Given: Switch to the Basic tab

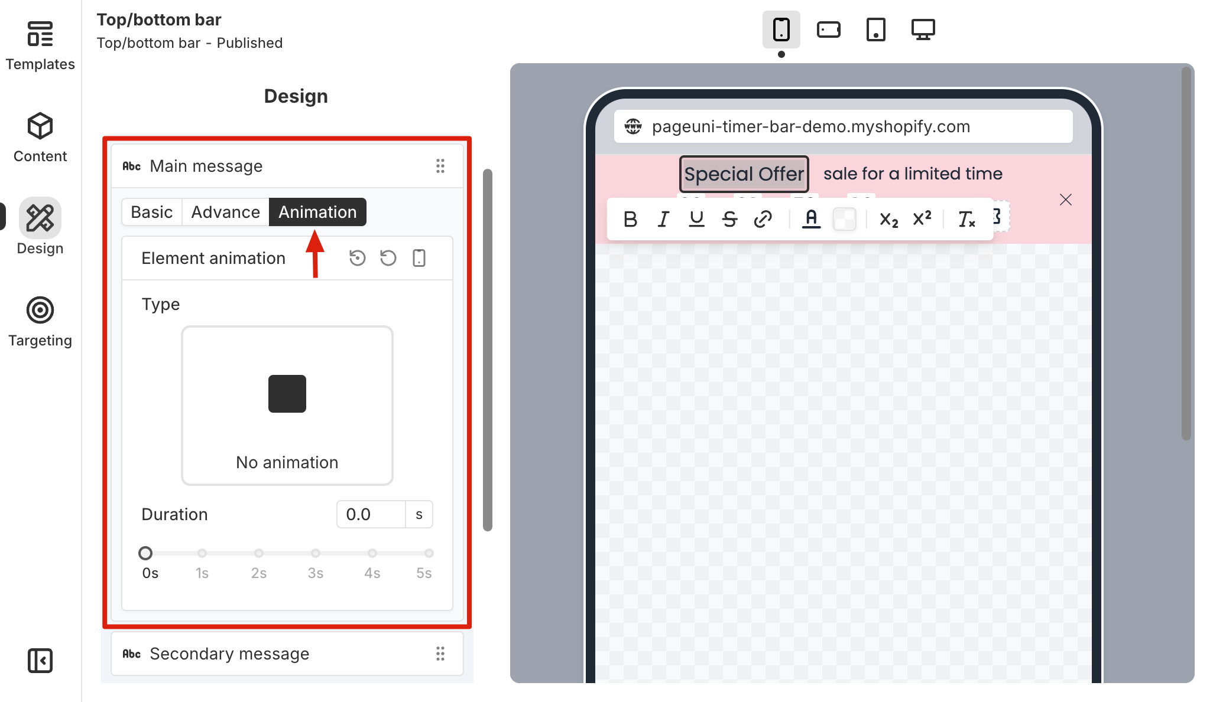Looking at the screenshot, I should point(152,212).
